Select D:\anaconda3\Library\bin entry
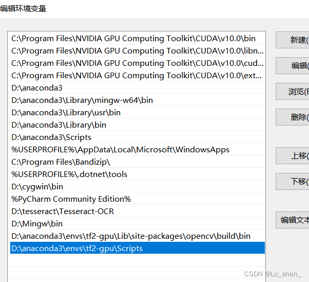The width and height of the screenshot is (309, 282). click(137, 125)
